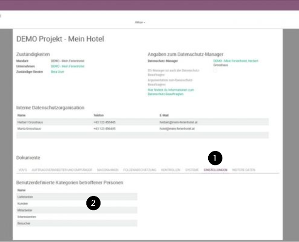Switch to the Kontrollen tab
This screenshot has width=299, height=242.
[170, 170]
